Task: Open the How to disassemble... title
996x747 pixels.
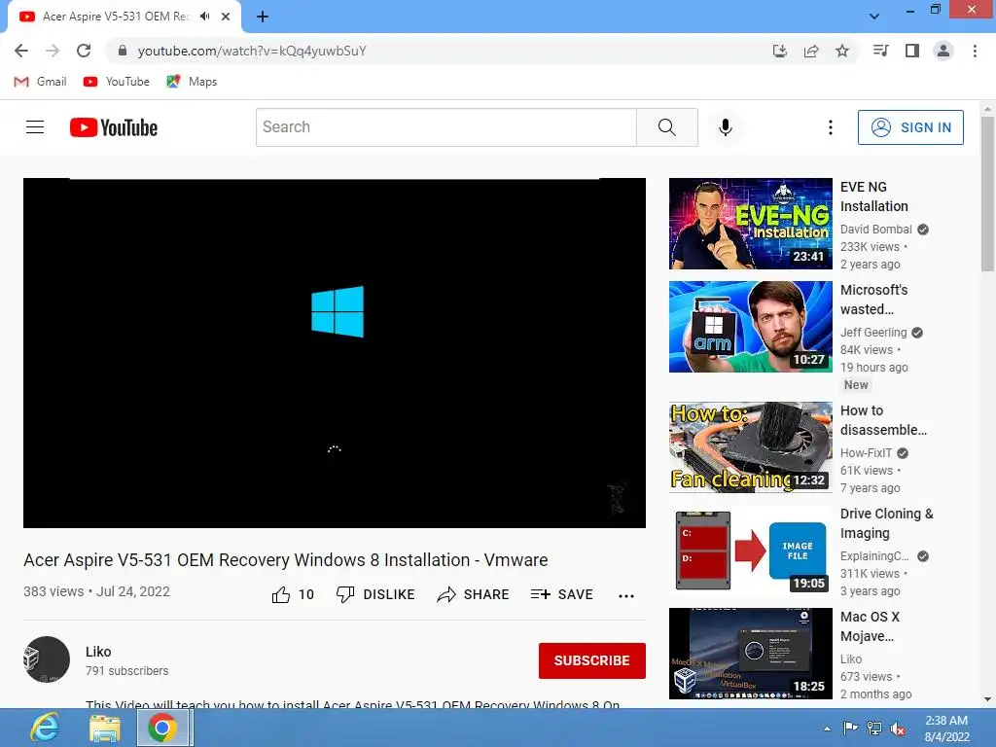Action: click(883, 420)
